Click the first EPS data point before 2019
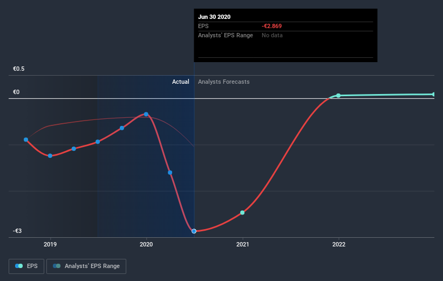Image resolution: width=443 pixels, height=281 pixels. [26, 139]
